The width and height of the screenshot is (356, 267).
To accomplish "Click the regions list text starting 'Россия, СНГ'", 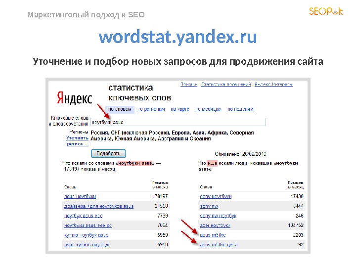I will coord(172,135).
